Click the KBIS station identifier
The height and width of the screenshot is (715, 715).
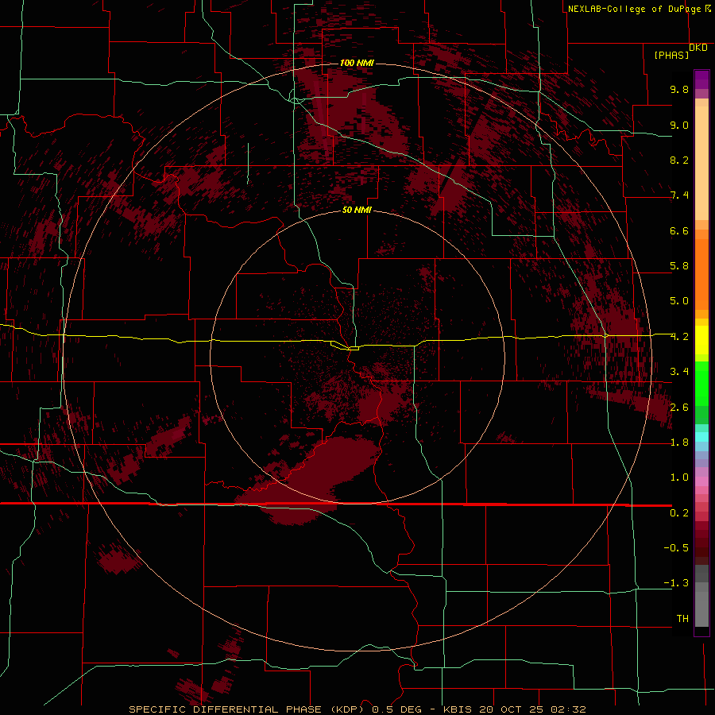[458, 709]
